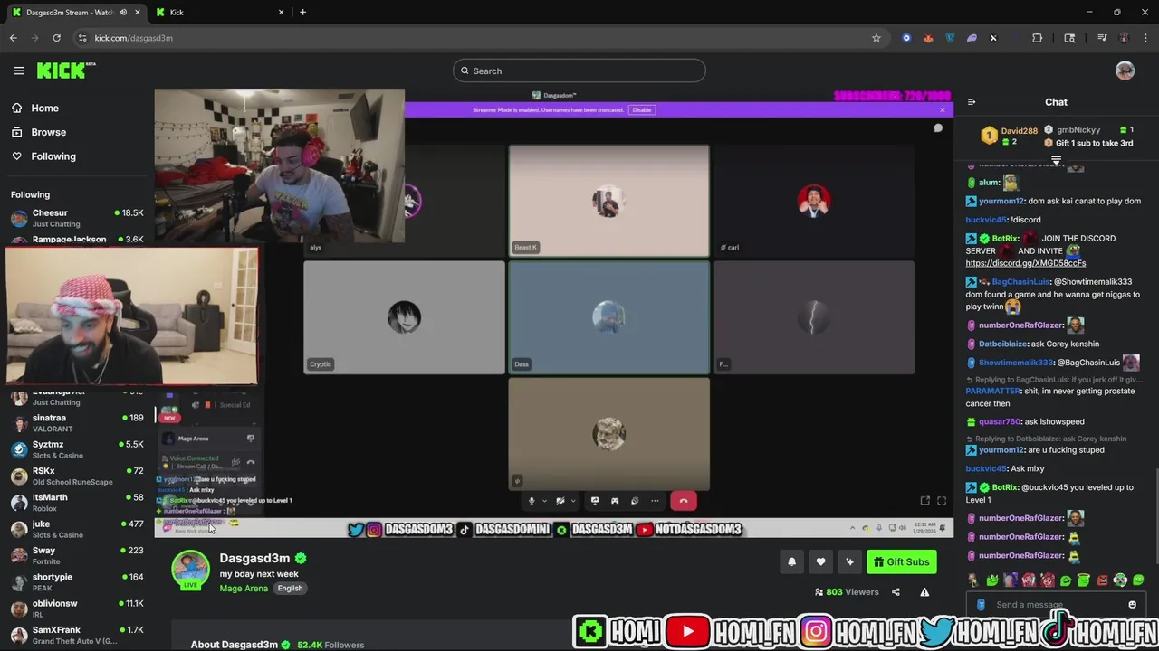This screenshot has height=651, width=1159.
Task: Mute the tab with the speaker icon
Action: 123,13
